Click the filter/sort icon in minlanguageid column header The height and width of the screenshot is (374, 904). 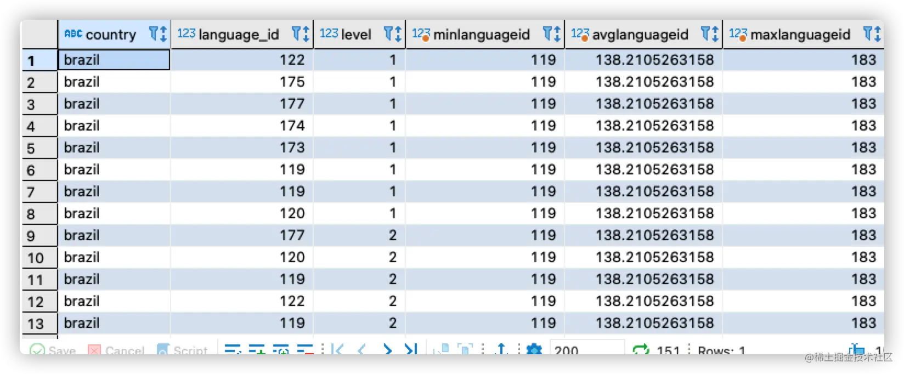552,34
